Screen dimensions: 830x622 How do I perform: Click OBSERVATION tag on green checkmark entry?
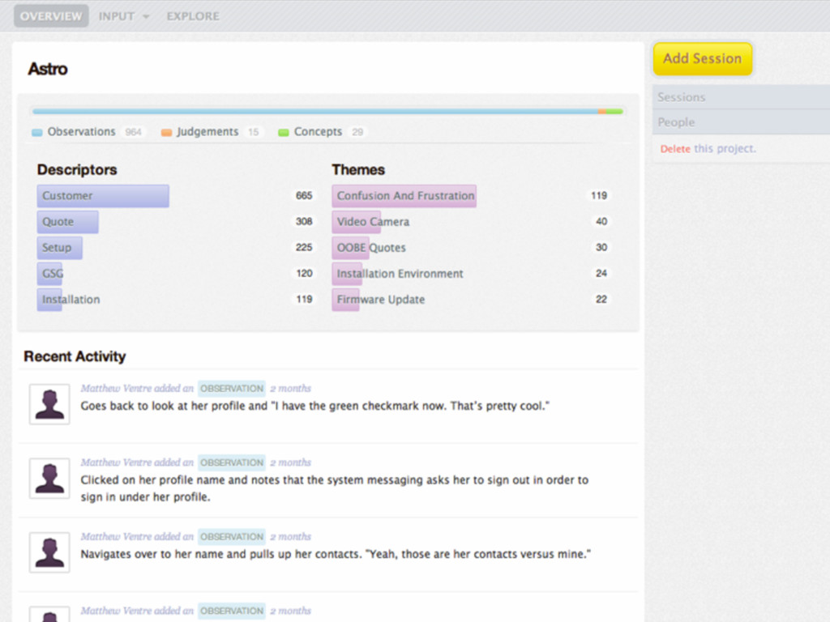[x=232, y=389]
